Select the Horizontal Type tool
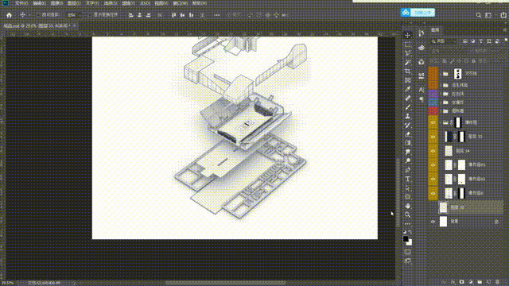509x286 pixels. (408, 179)
